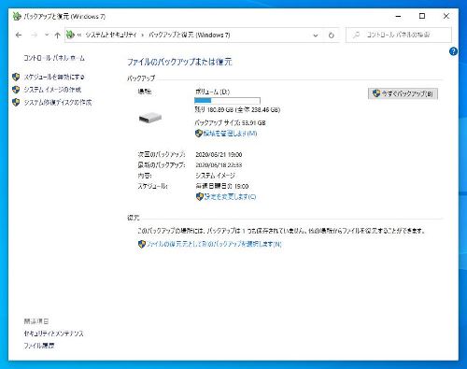This screenshot has height=369, width=467.
Task: Click the window title bar app icon
Action: click(17, 16)
